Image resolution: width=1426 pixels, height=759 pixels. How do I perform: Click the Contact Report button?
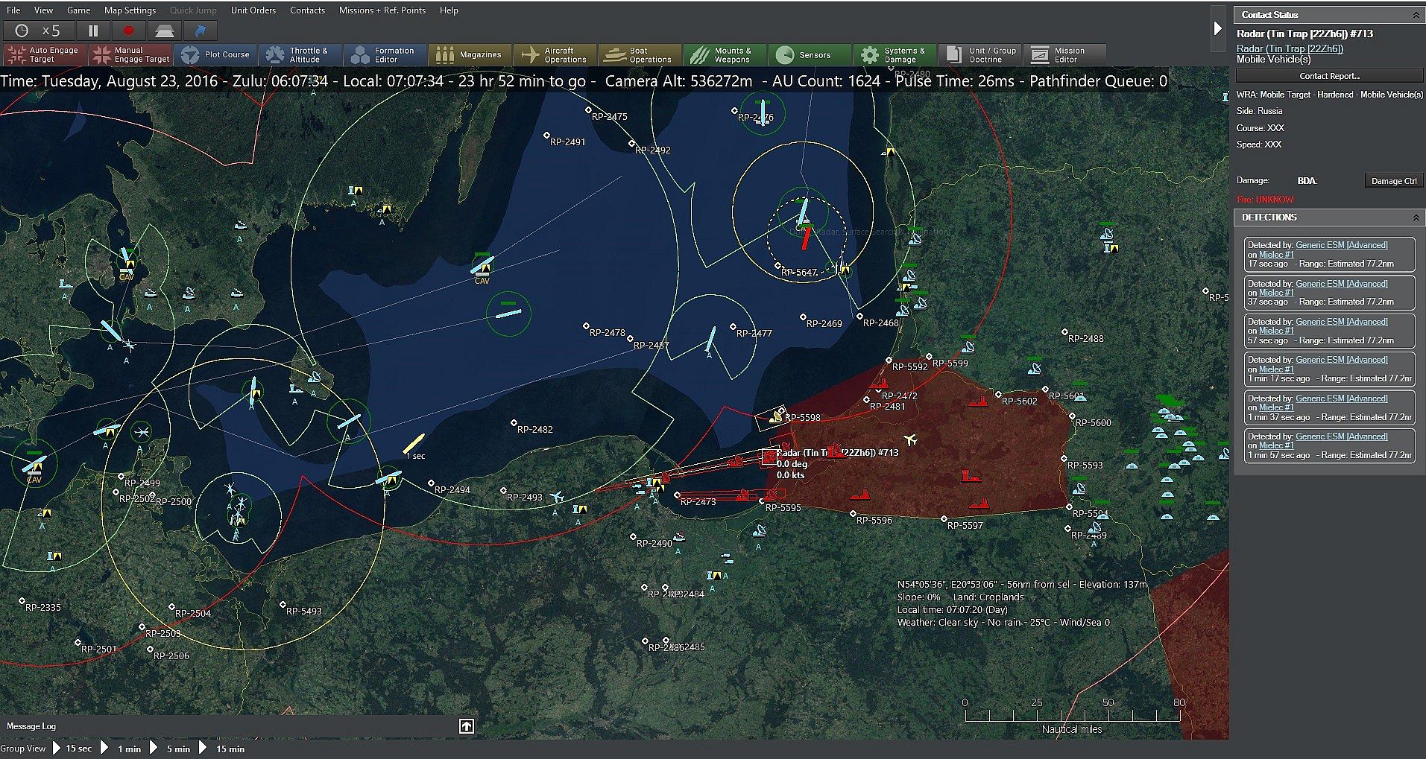pos(1329,76)
